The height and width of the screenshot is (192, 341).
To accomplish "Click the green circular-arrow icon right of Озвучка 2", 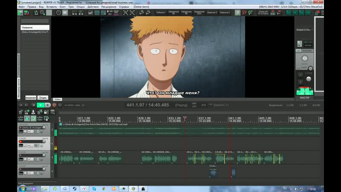I will tap(237, 13).
